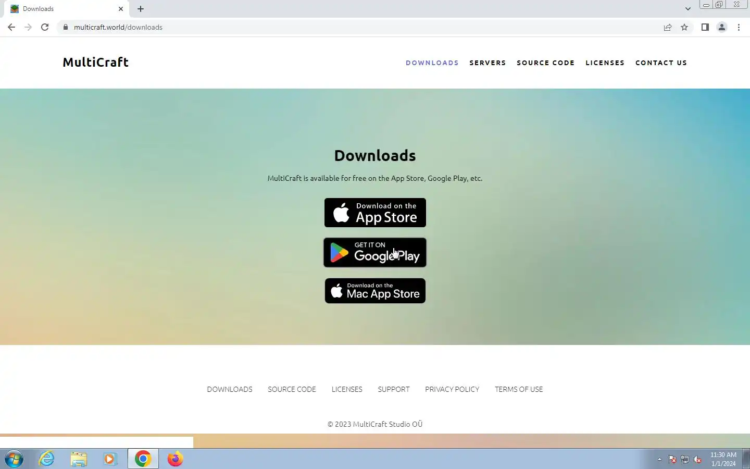750x469 pixels.
Task: Click the Action Center flag tray icon
Action: [672, 460]
